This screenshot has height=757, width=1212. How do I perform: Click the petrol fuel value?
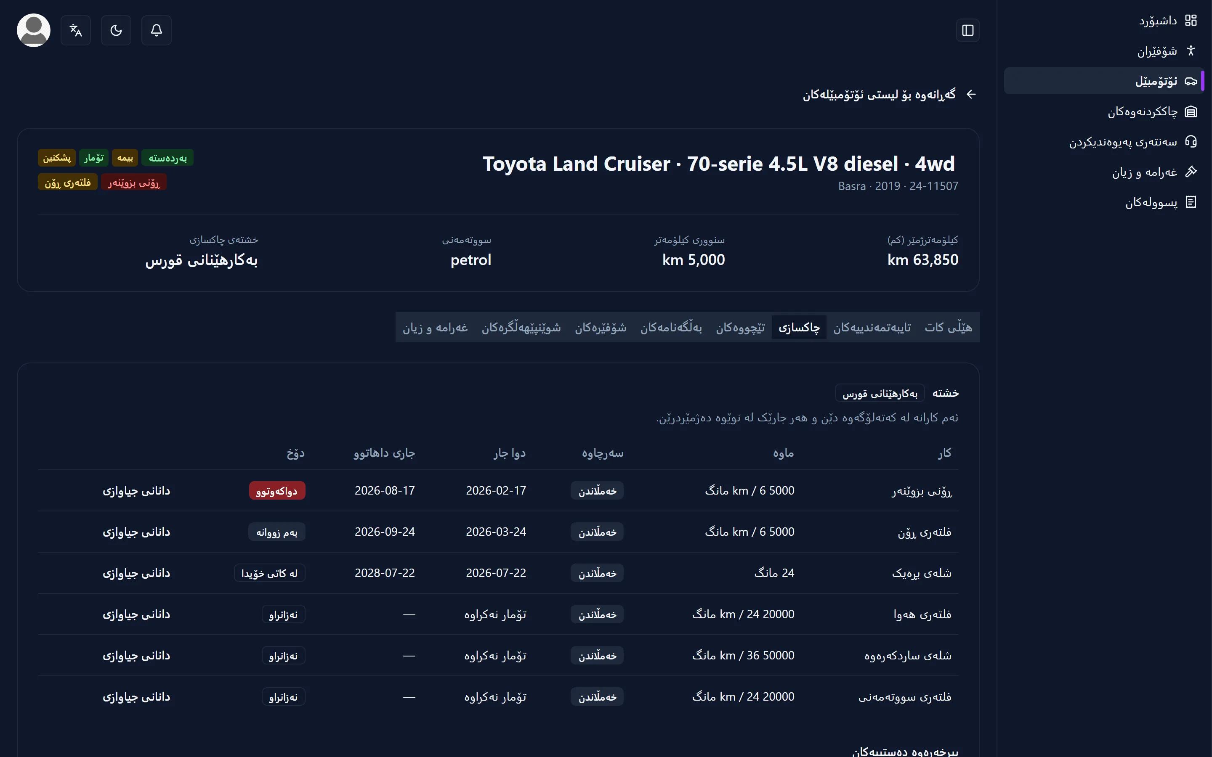click(471, 260)
